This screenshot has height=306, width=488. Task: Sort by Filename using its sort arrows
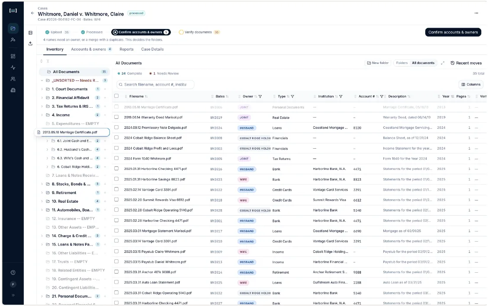coord(146,96)
